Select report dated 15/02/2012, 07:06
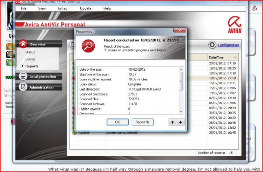 pos(222,88)
